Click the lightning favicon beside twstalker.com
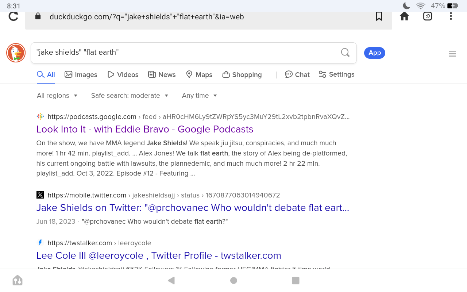Screen dimensions: 467x292 click(40, 243)
